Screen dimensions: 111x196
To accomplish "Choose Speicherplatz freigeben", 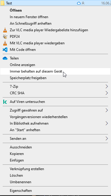I will (x=55, y=78).
